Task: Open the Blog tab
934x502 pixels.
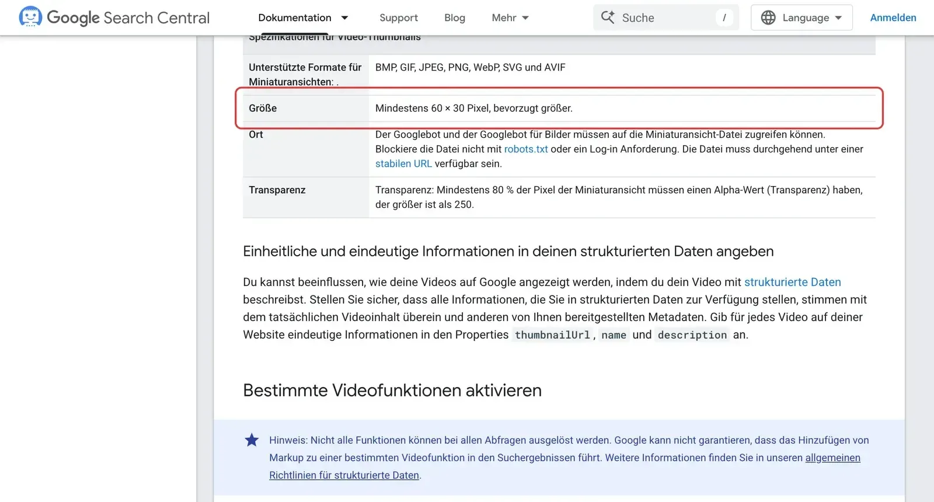Action: pyautogui.click(x=455, y=18)
